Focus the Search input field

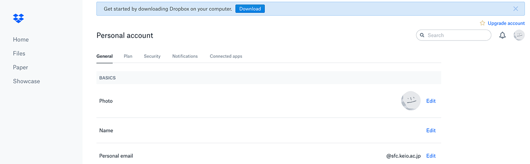[457, 35]
